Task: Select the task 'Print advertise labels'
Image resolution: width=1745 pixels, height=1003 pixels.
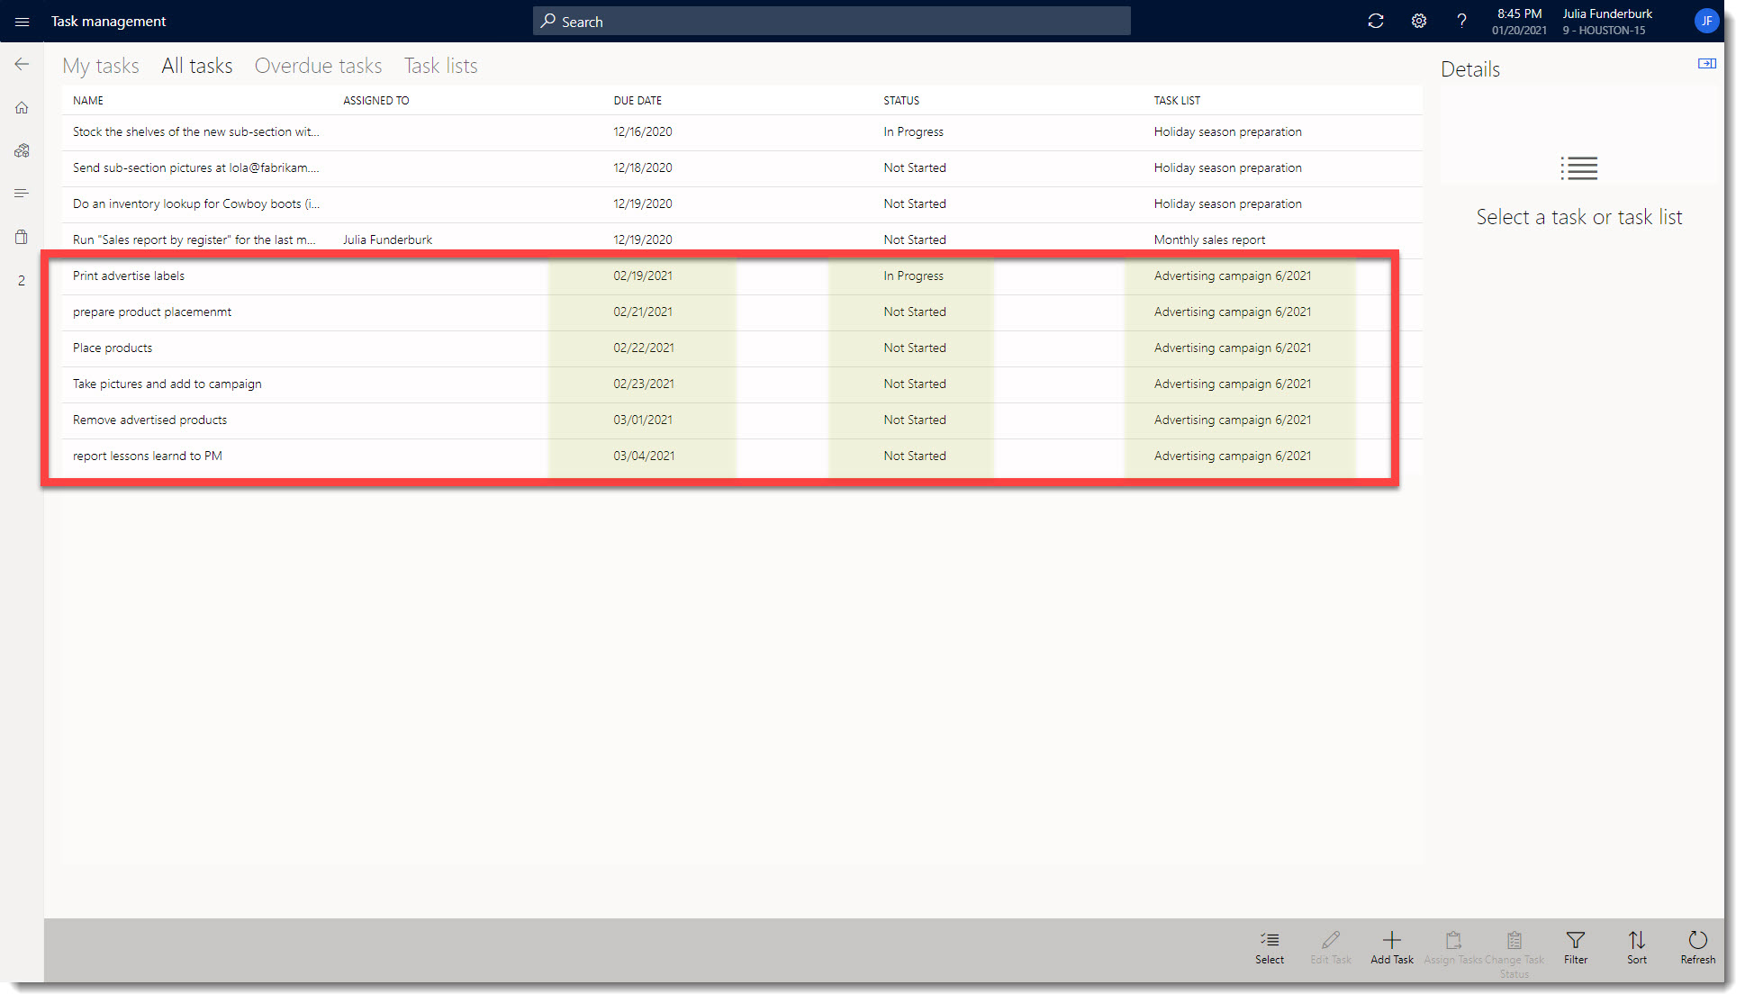Action: (128, 276)
